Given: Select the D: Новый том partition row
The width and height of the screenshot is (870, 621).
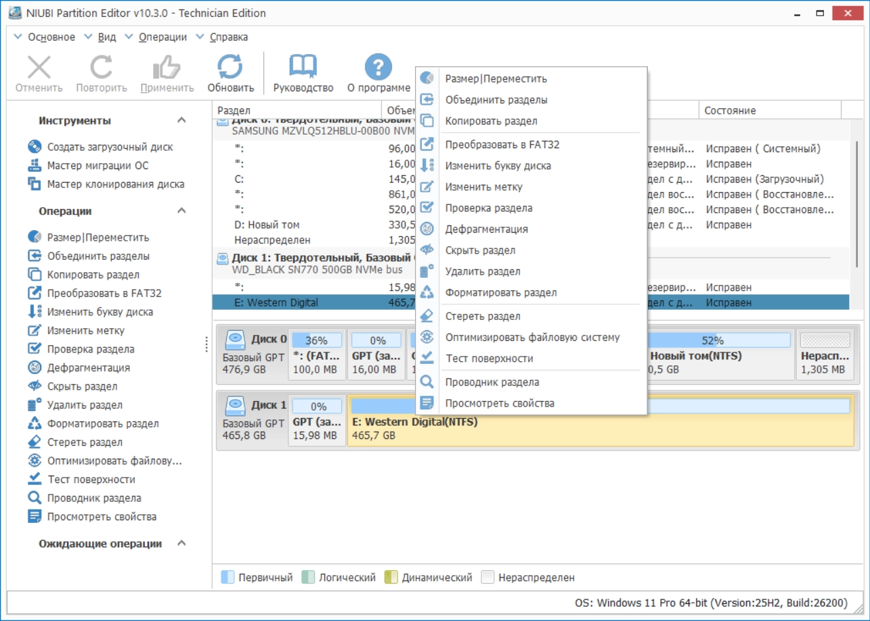Looking at the screenshot, I should tap(531, 225).
